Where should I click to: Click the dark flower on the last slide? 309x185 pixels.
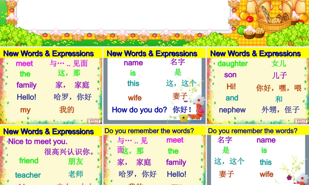[289, 177]
